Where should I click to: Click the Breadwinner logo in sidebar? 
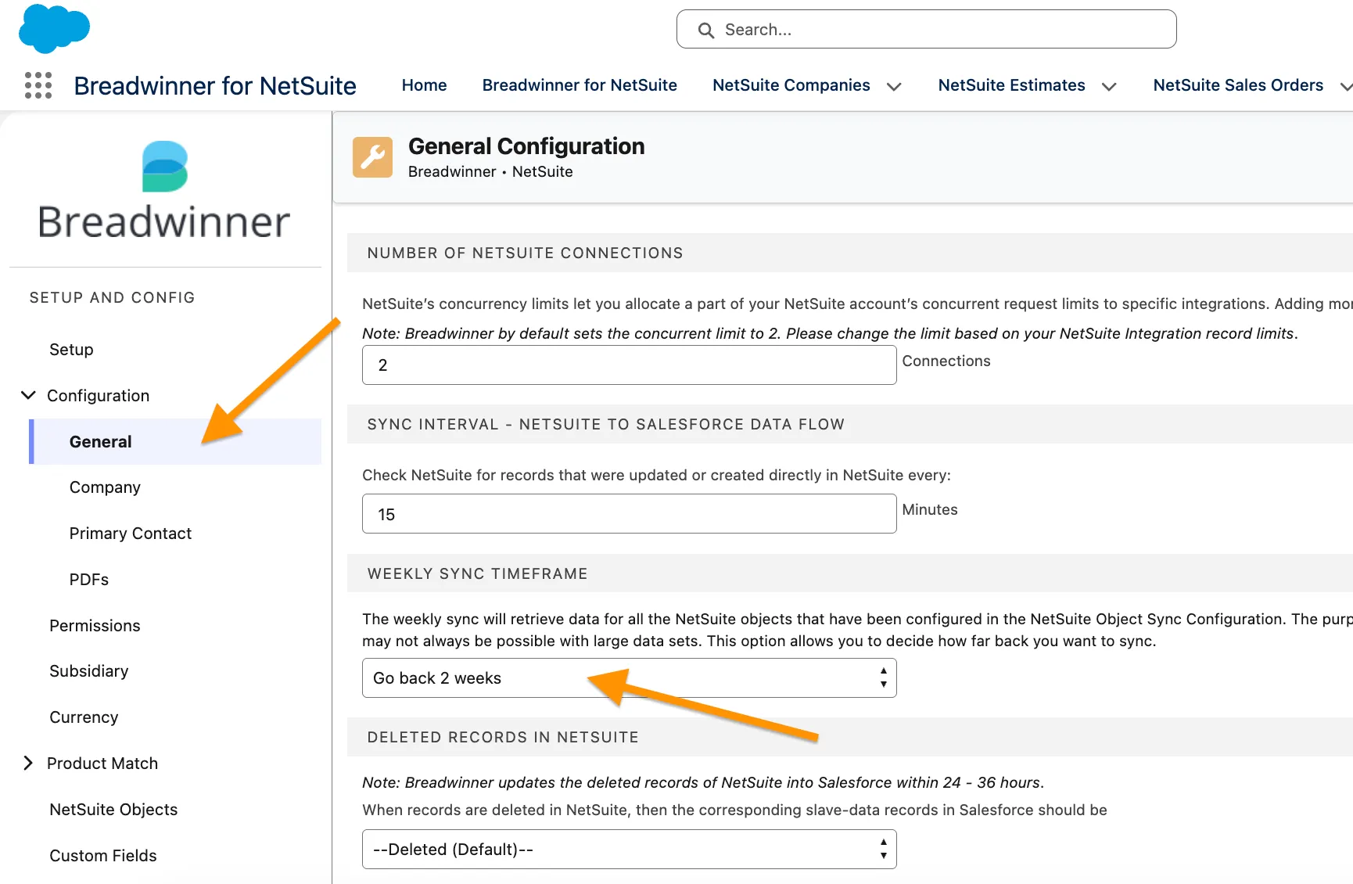point(164,190)
